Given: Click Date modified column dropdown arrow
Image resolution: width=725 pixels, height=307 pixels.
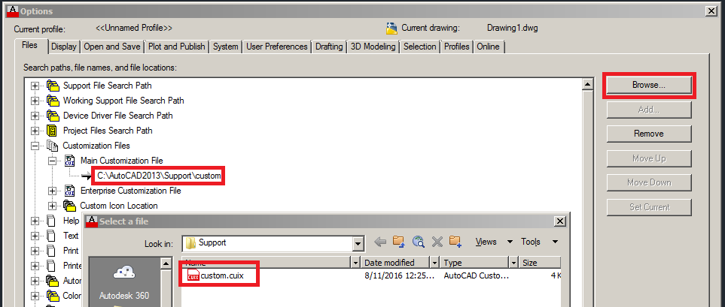Looking at the screenshot, I should [434, 263].
